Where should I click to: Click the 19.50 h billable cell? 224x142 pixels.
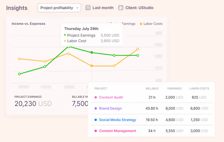tap(152, 120)
